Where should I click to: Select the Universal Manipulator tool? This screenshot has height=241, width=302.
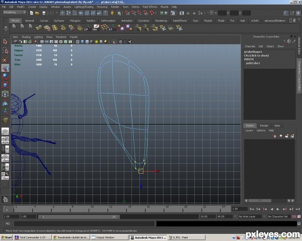click(5, 94)
